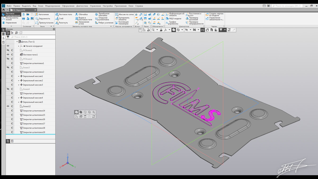Open the Моделирование menu
Image resolution: width=318 pixels, height=179 pixels.
tap(53, 6)
